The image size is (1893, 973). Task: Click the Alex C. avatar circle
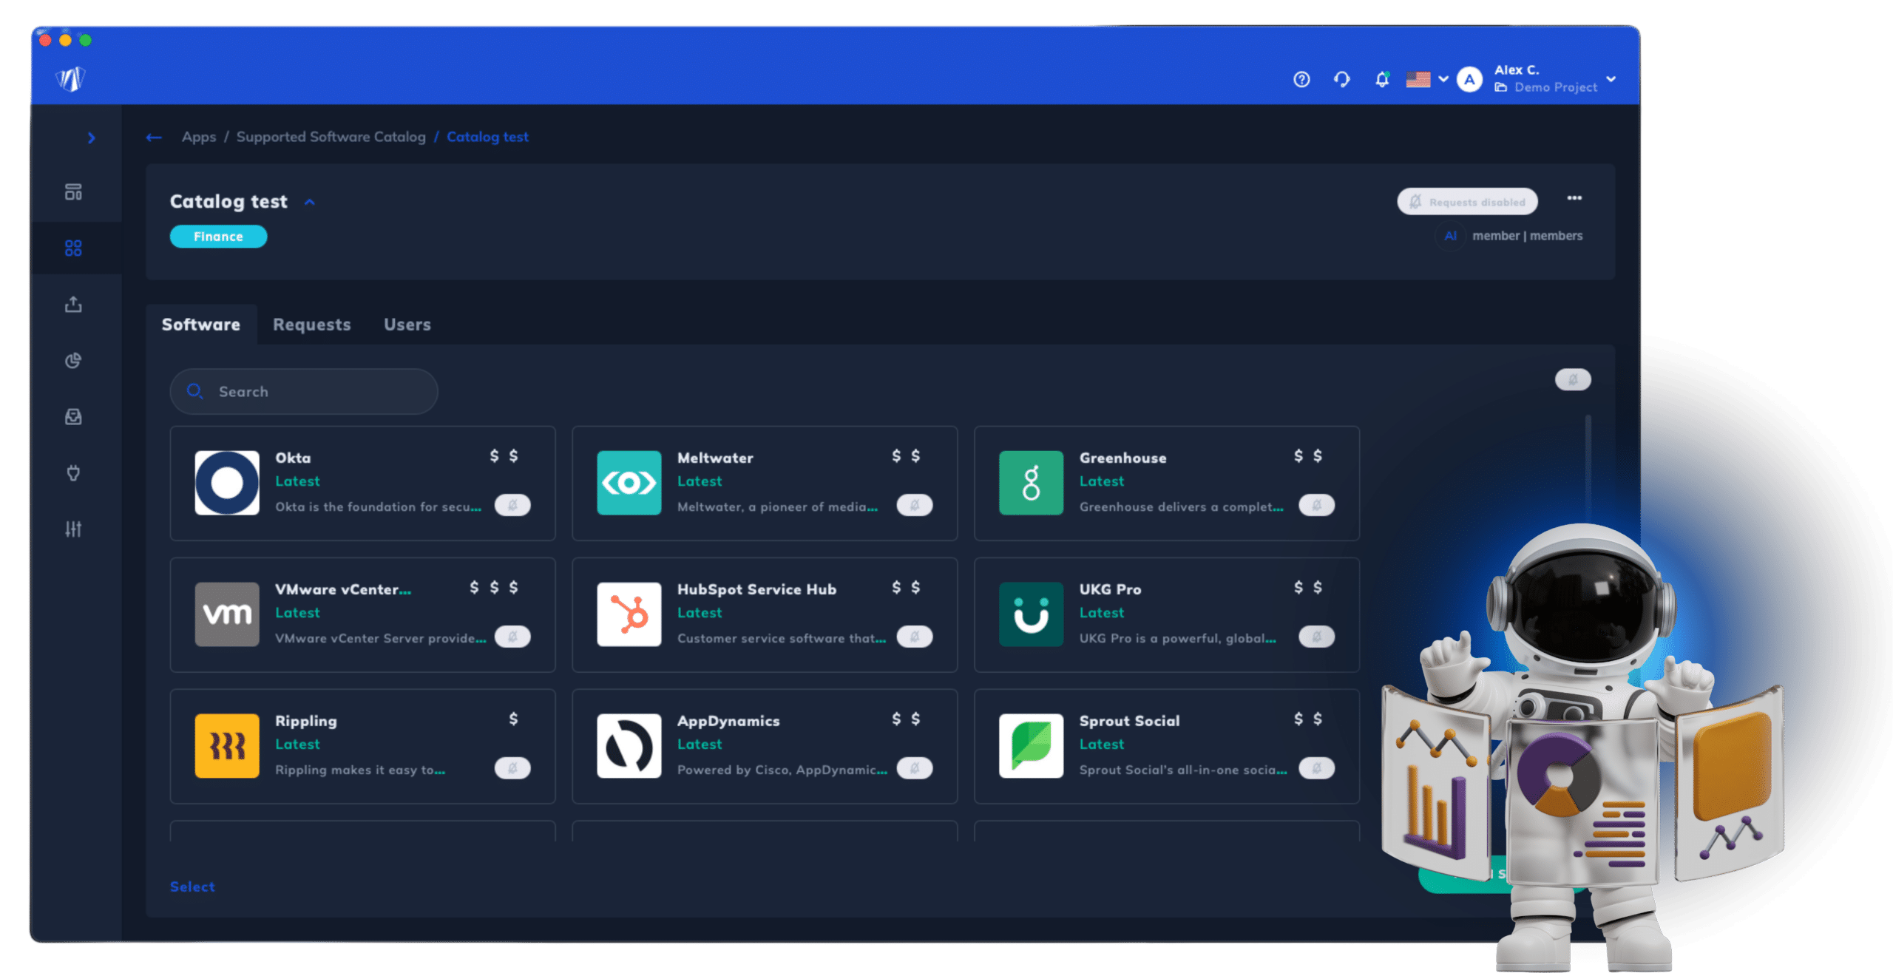click(x=1469, y=79)
